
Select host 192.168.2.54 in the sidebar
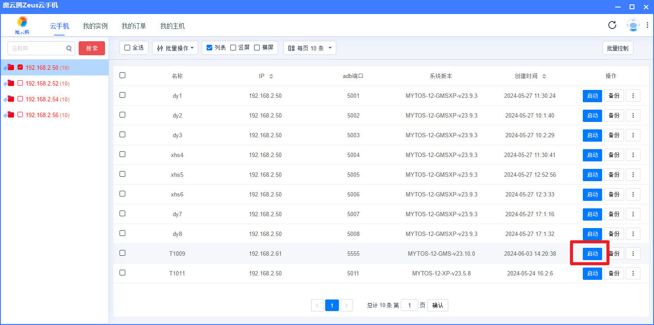click(x=42, y=99)
